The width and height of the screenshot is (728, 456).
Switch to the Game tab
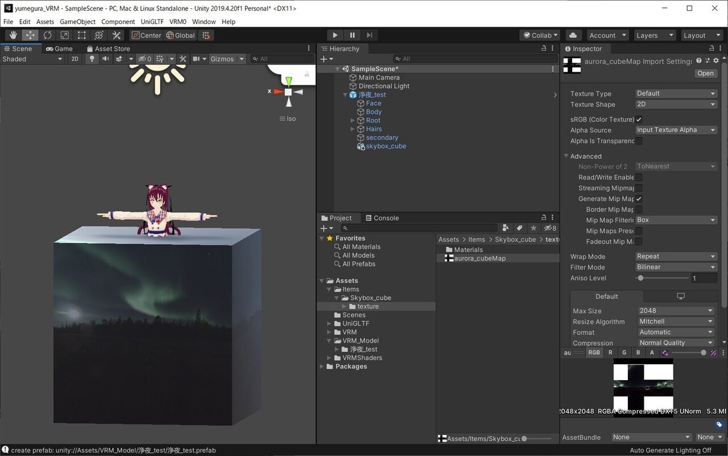(59, 48)
